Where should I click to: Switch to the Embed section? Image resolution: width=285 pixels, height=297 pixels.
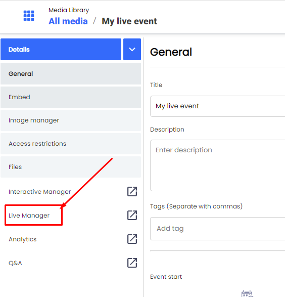71,97
